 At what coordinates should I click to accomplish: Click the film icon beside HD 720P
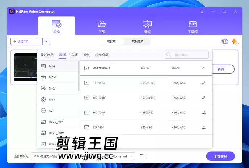(x=87, y=112)
